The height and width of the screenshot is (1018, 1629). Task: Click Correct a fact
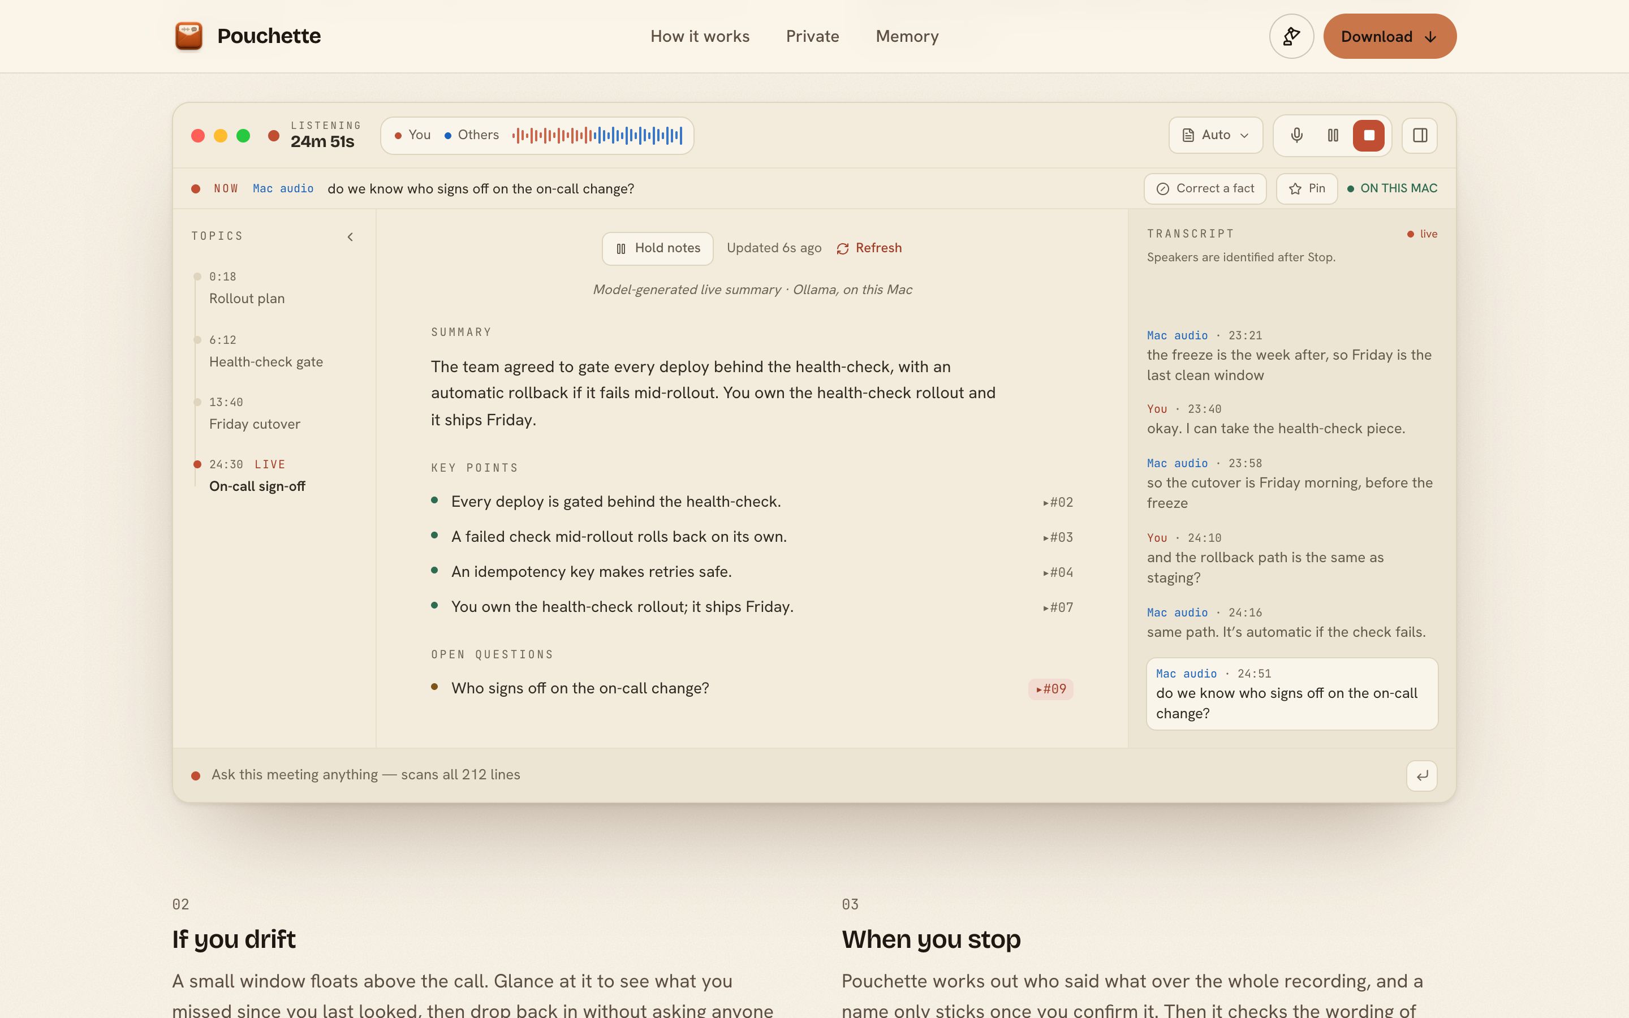(x=1205, y=188)
